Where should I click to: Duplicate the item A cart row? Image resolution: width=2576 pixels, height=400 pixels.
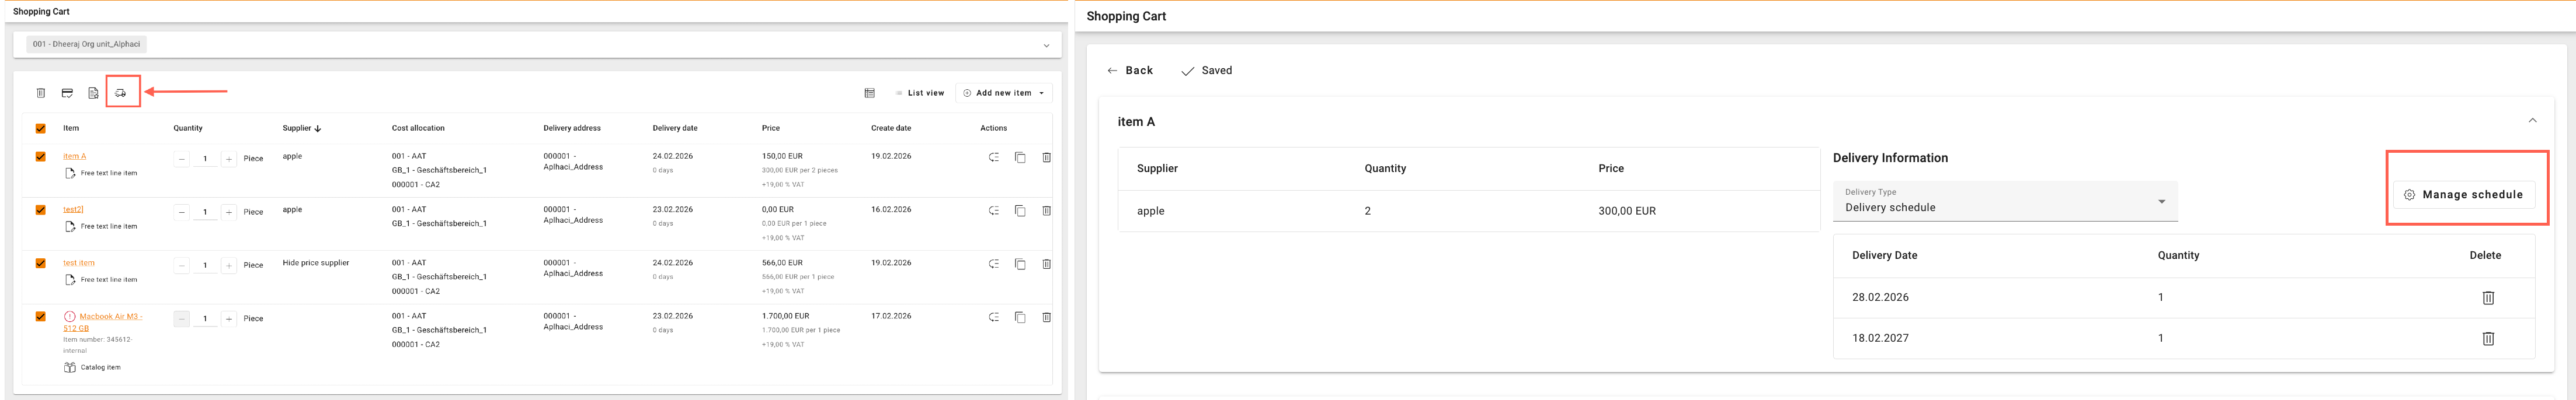[1020, 157]
